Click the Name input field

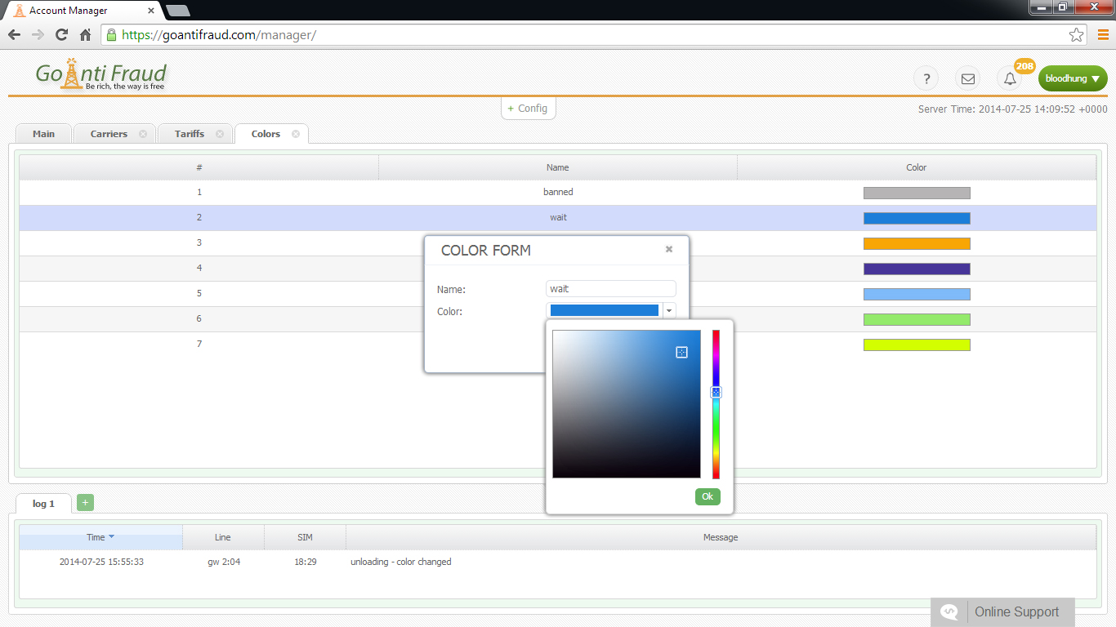click(x=610, y=289)
